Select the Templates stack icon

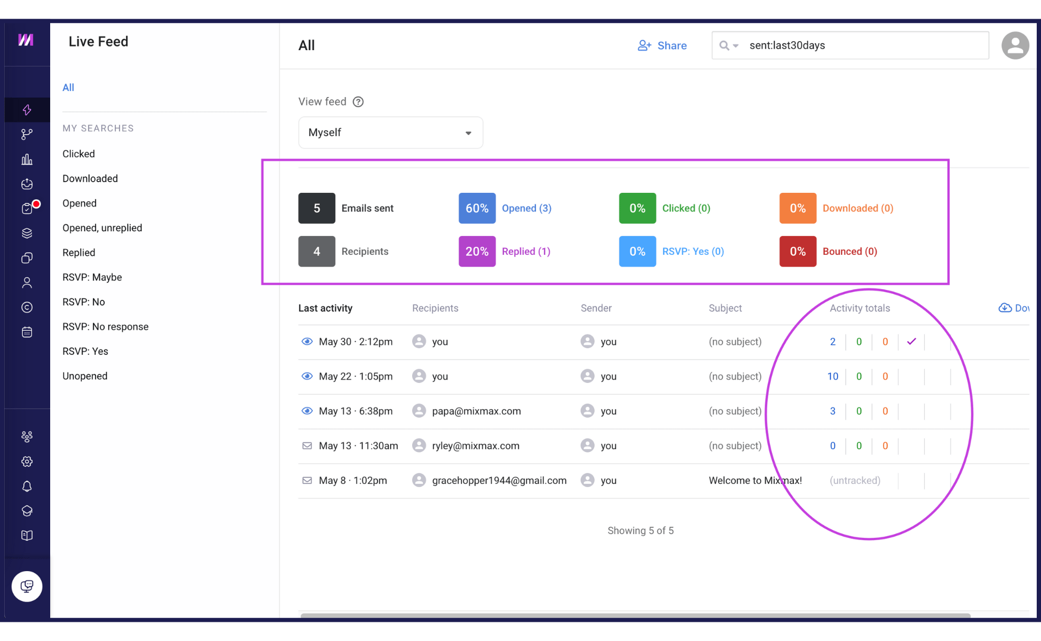(x=27, y=233)
